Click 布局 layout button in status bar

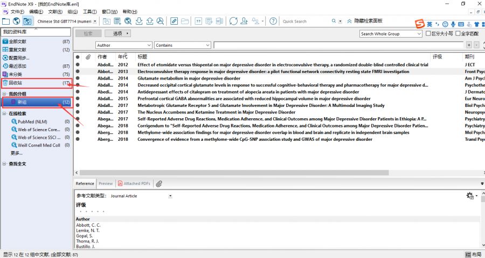474,255
